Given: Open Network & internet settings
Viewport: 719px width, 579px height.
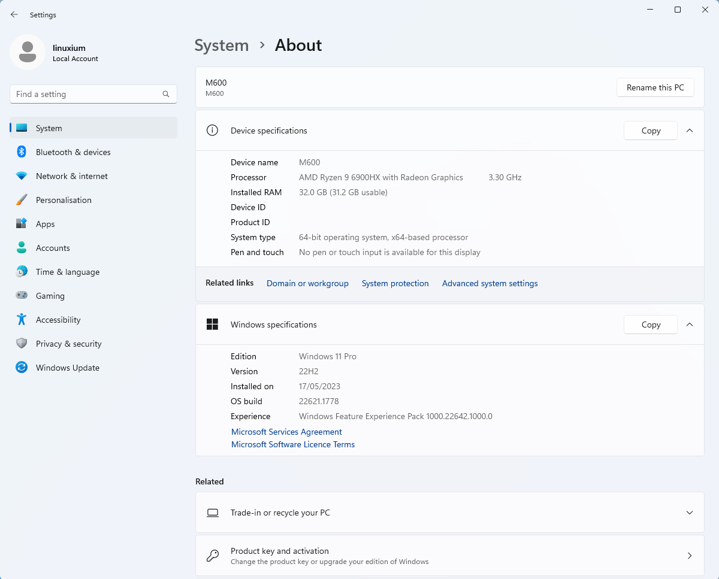Looking at the screenshot, I should point(93,176).
